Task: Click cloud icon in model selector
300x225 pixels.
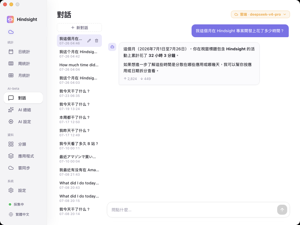Action: click(236, 14)
